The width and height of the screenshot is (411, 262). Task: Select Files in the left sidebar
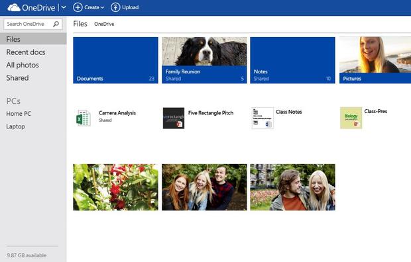pyautogui.click(x=33, y=39)
